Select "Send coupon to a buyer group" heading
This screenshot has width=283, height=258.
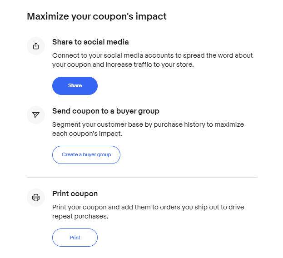105,111
